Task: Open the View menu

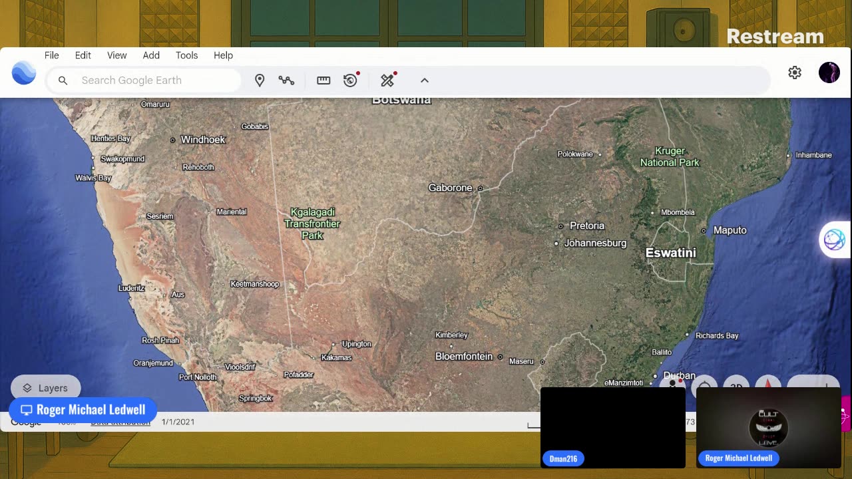Action: pyautogui.click(x=117, y=55)
